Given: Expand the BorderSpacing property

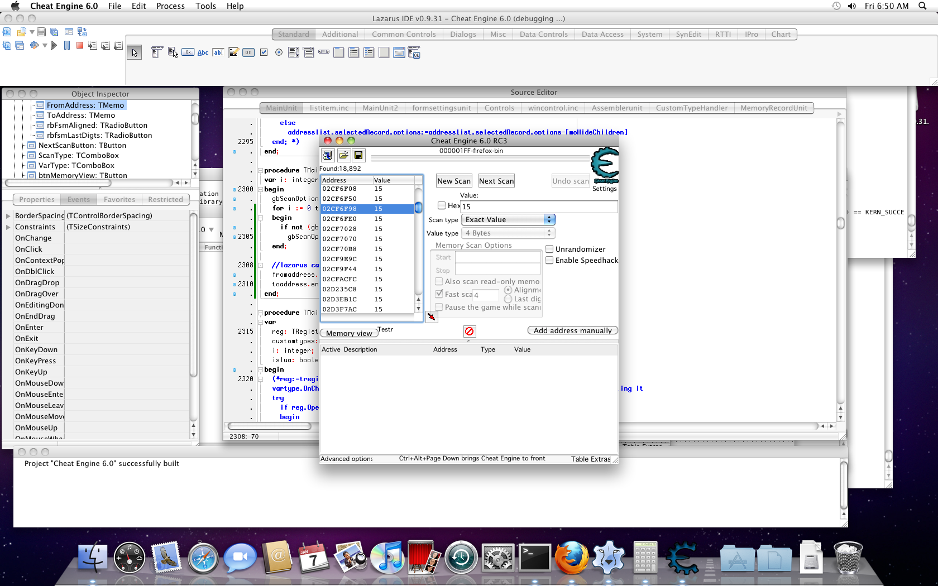Looking at the screenshot, I should coord(8,216).
